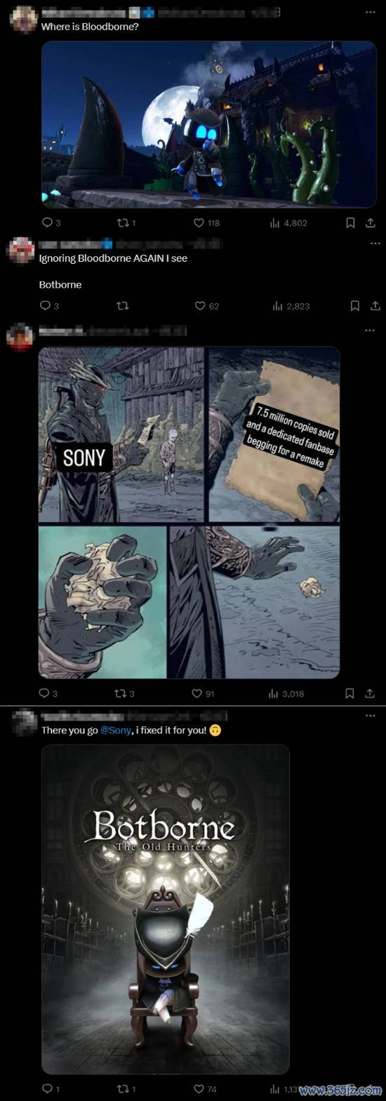
Task: Like the 'Ignoring Bloodborne AGAIN' tweet
Action: pyautogui.click(x=206, y=306)
